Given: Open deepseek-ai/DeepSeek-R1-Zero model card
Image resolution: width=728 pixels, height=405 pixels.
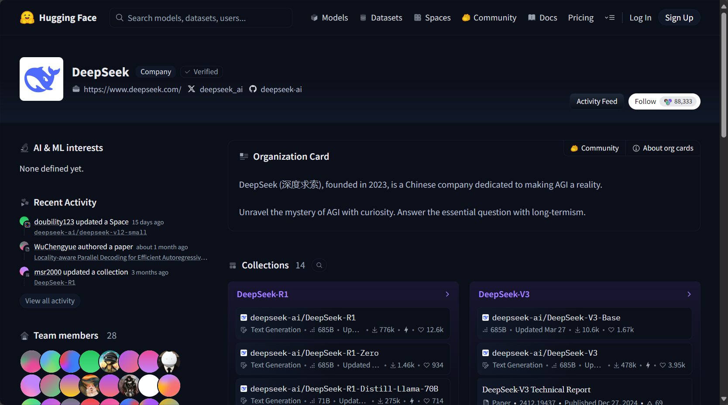Looking at the screenshot, I should pos(343,359).
